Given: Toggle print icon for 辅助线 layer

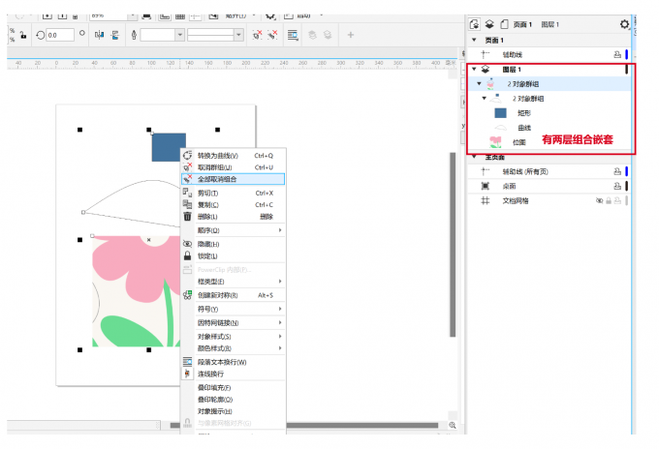Looking at the screenshot, I should (616, 54).
